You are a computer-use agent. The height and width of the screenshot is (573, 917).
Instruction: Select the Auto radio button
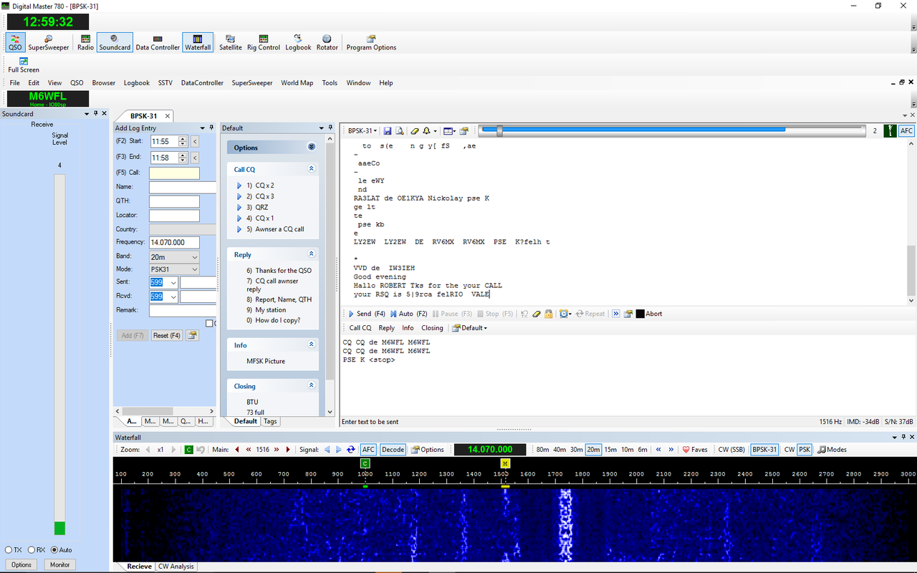click(54, 550)
